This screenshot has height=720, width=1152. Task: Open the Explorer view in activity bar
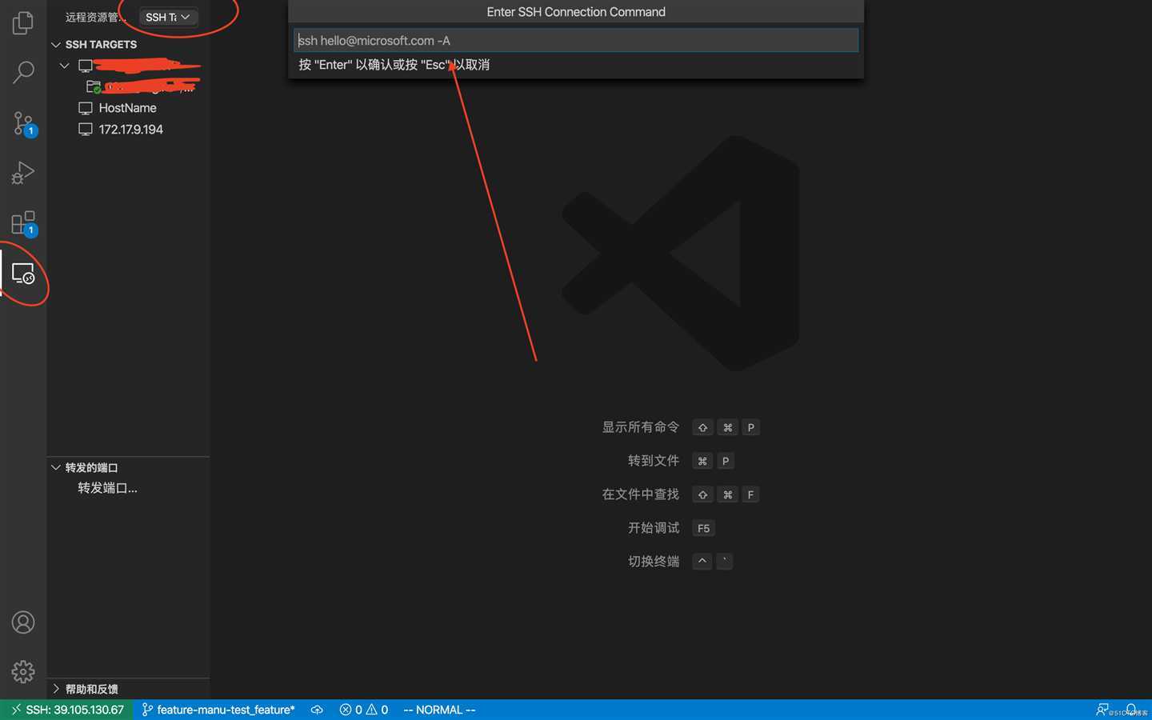tap(23, 22)
